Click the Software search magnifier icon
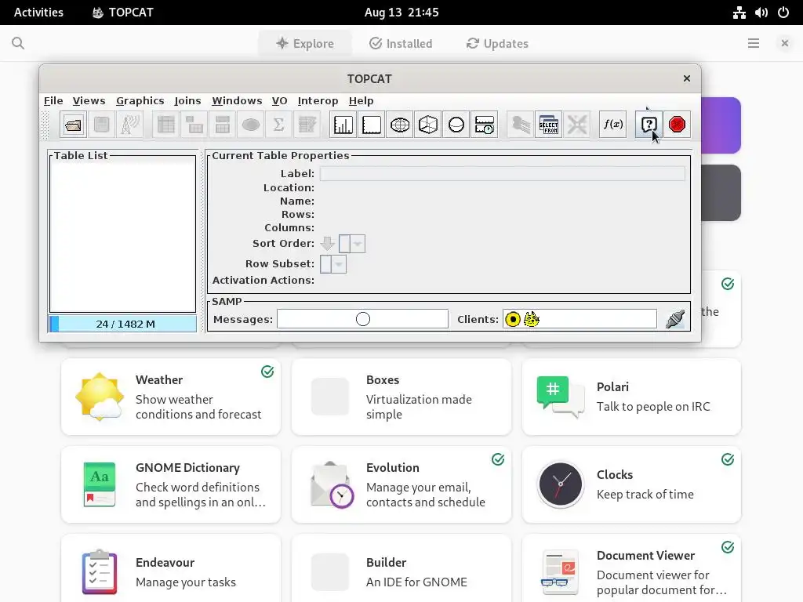This screenshot has height=602, width=803. [18, 44]
